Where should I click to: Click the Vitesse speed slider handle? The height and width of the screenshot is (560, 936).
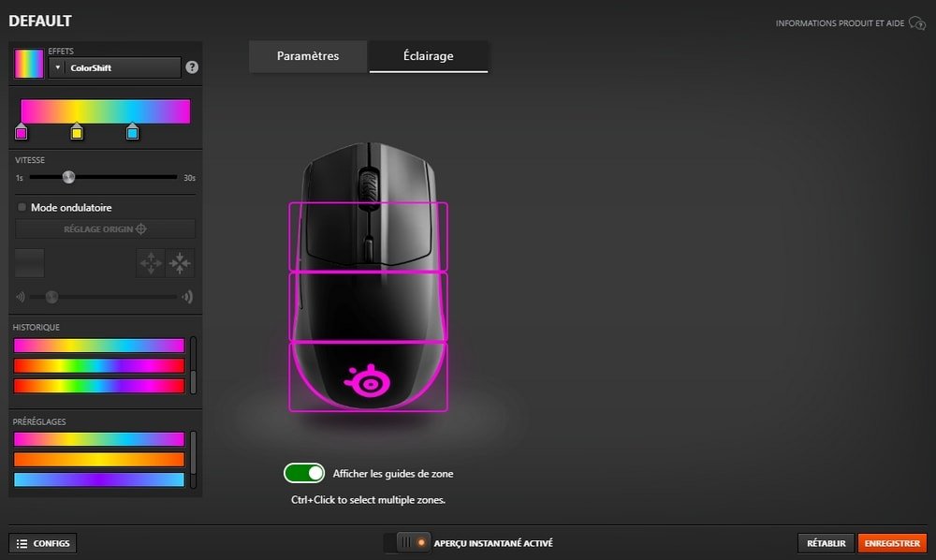point(68,177)
